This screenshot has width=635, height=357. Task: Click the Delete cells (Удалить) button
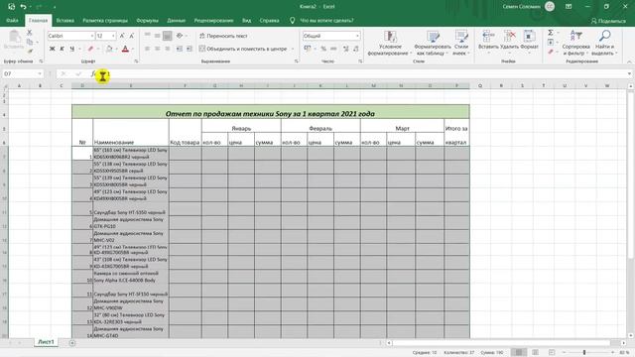(509, 41)
